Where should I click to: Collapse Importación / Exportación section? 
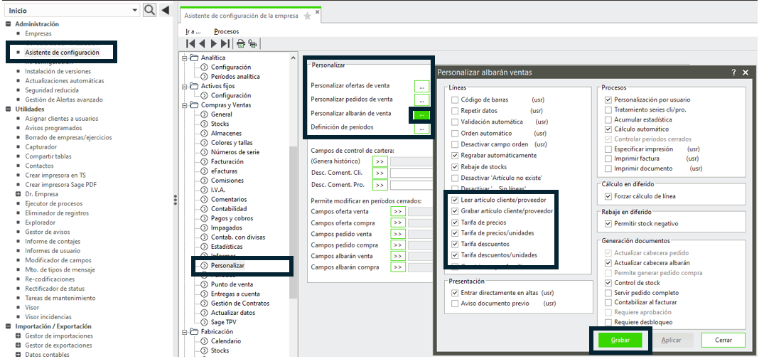[8, 326]
